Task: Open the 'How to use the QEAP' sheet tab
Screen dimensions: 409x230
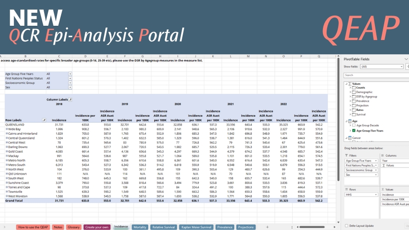Action: pos(33,227)
